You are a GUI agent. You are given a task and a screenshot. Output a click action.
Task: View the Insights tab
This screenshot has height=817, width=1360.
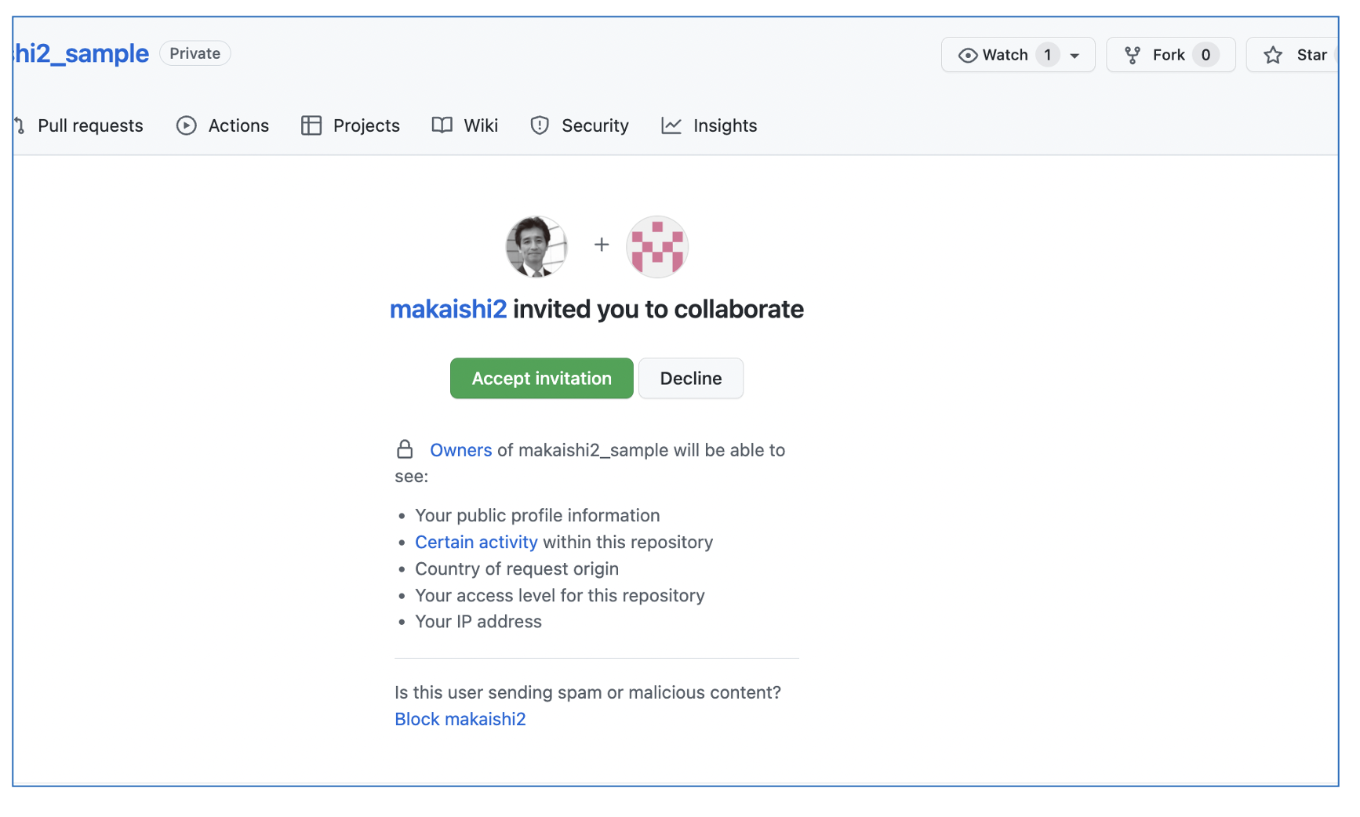(x=709, y=125)
